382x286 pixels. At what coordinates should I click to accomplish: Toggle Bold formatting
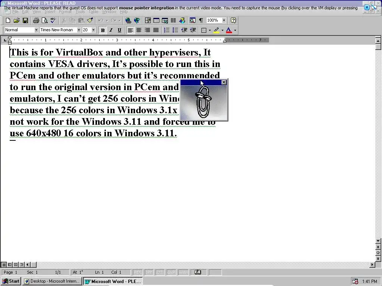pyautogui.click(x=103, y=30)
